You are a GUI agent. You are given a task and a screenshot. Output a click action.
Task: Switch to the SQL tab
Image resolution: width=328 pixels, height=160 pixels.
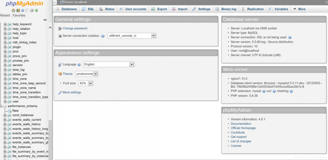click(88, 9)
